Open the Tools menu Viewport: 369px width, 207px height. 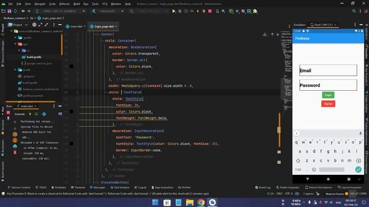[95, 4]
